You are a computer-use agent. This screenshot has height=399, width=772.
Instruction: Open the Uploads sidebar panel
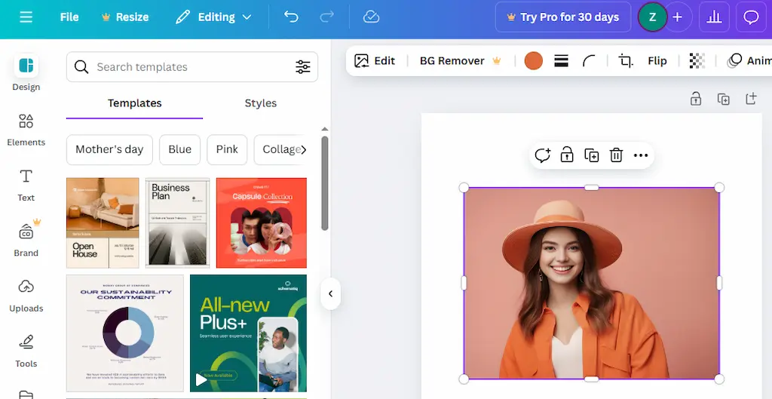click(26, 296)
